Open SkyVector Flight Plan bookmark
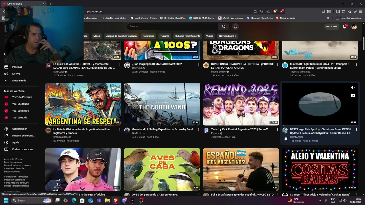The height and width of the screenshot is (205, 365). (173, 18)
